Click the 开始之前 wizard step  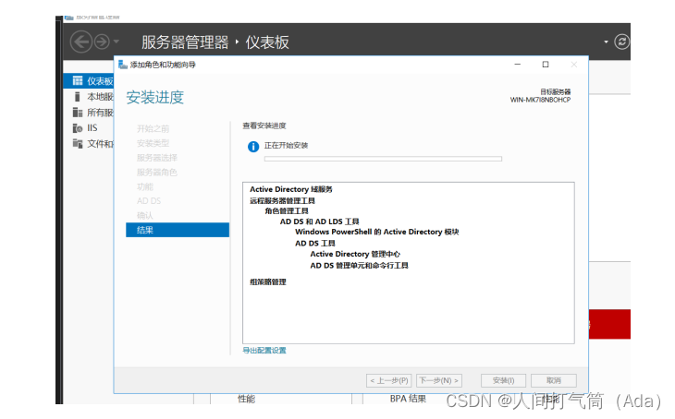[153, 128]
